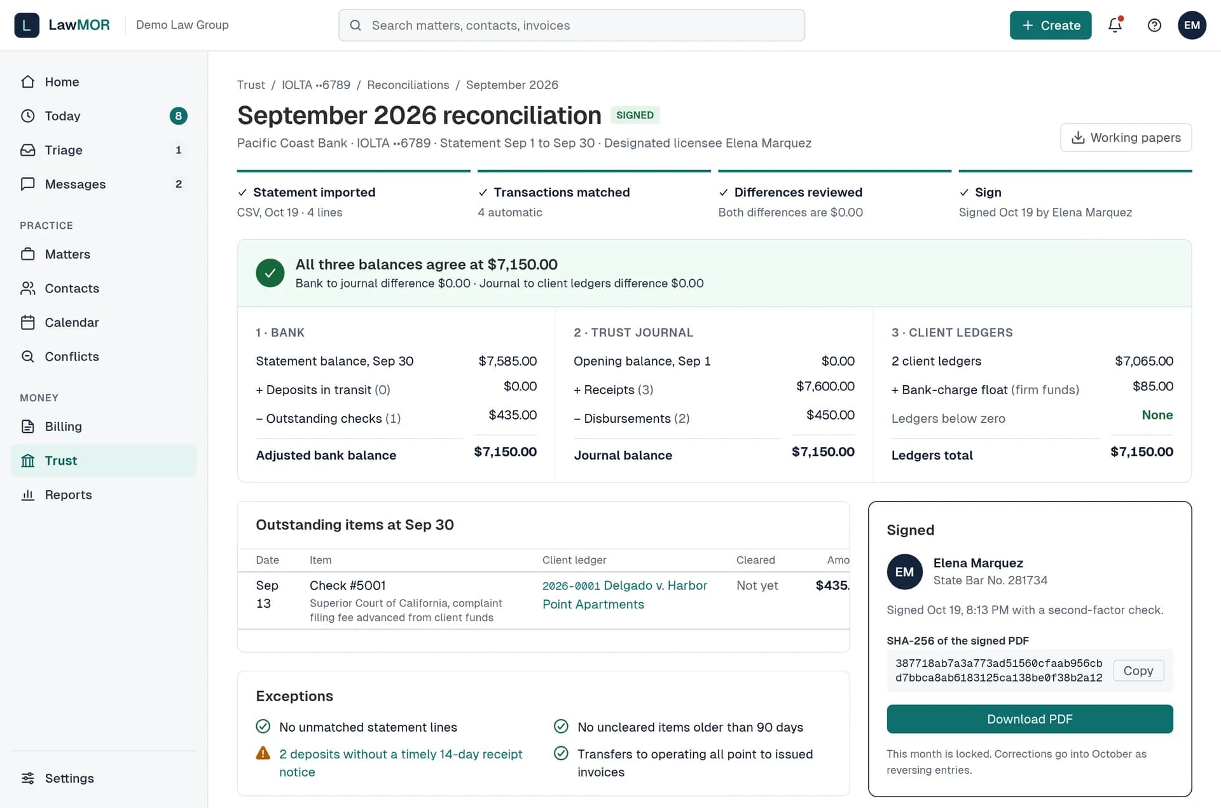Go to IOLTA ··6789 breadcrumb
The height and width of the screenshot is (808, 1221).
pos(316,85)
